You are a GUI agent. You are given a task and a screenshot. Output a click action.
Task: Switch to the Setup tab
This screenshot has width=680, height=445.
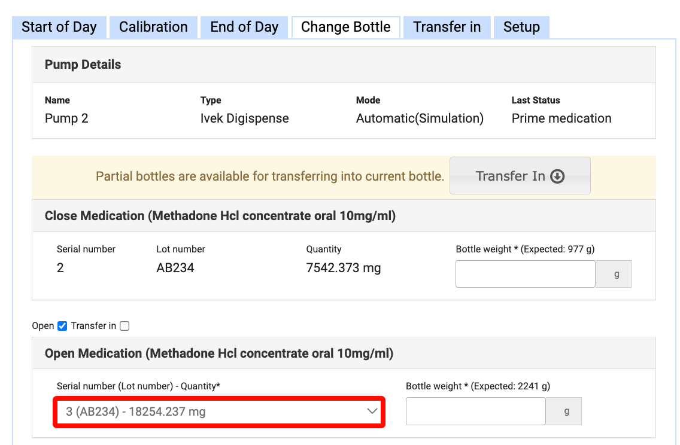521,28
